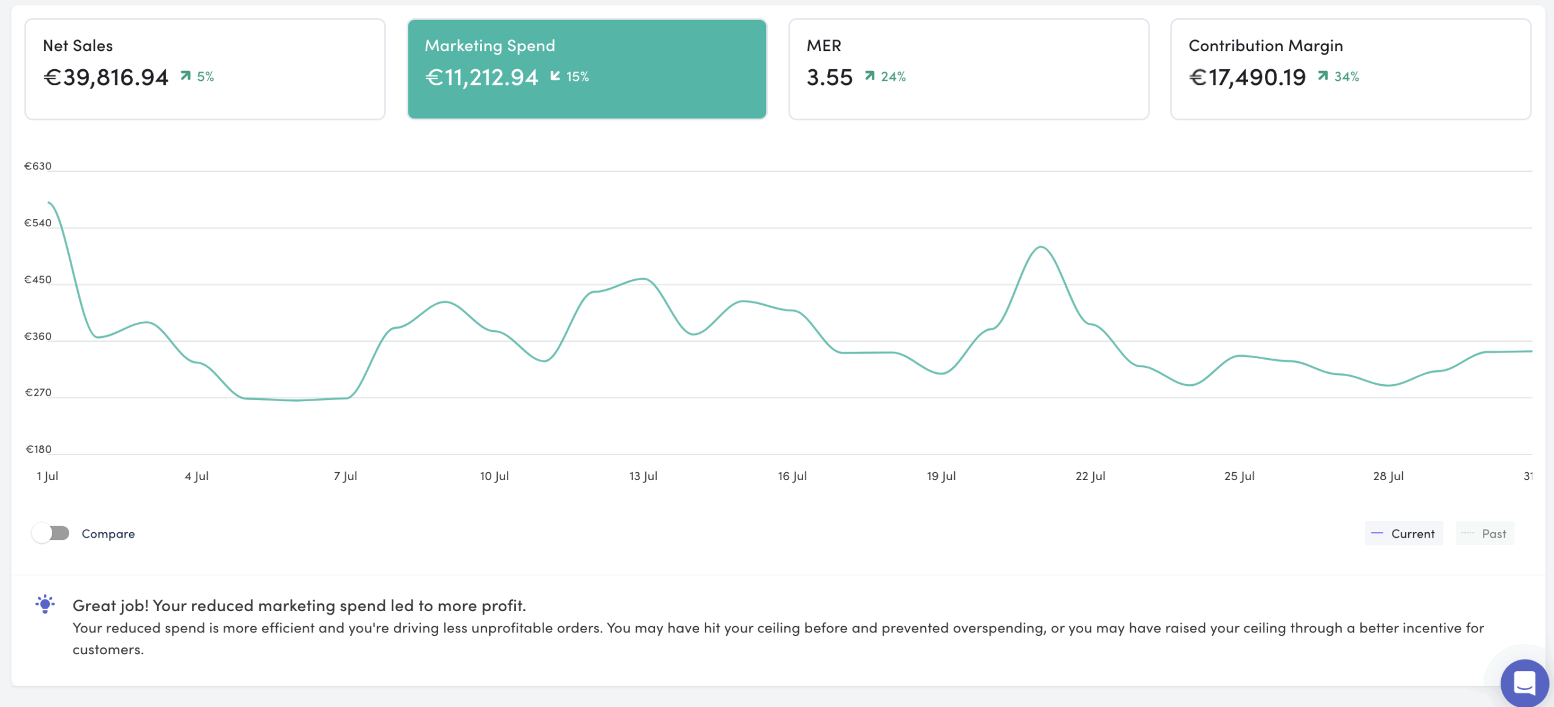Click Net Sales up-arrow trend icon
The width and height of the screenshot is (1554, 707).
[x=186, y=76]
